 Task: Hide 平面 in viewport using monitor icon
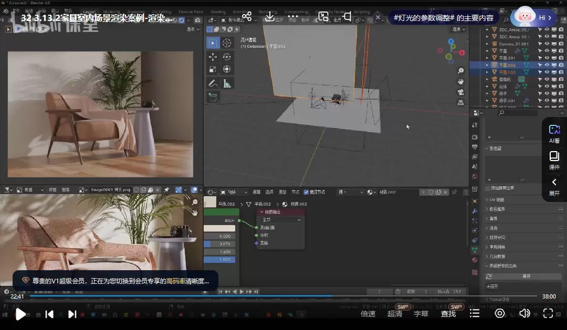554,51
